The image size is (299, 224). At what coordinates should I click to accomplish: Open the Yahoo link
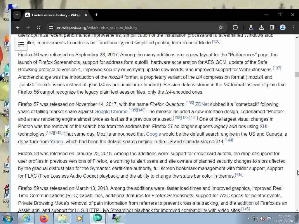(56, 141)
